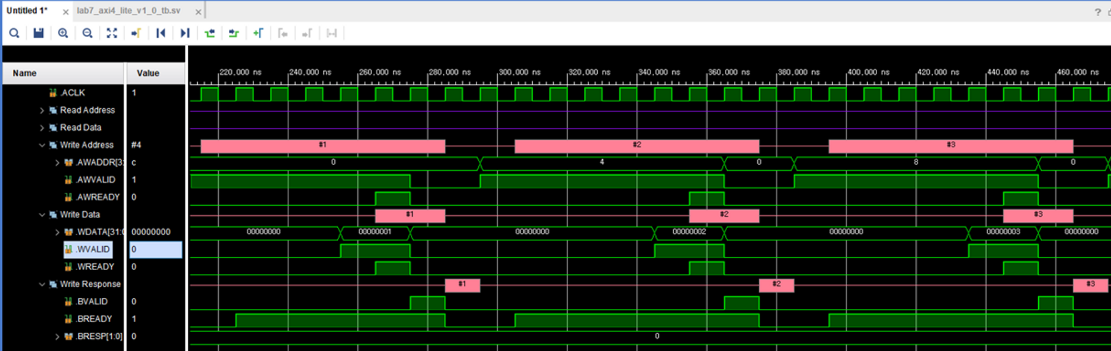Fit the waveform to the window

click(112, 33)
